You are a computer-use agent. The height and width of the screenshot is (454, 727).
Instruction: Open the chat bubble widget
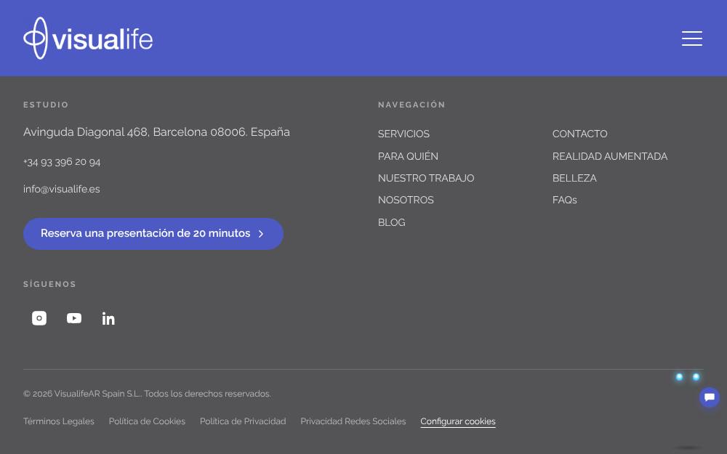pos(710,397)
